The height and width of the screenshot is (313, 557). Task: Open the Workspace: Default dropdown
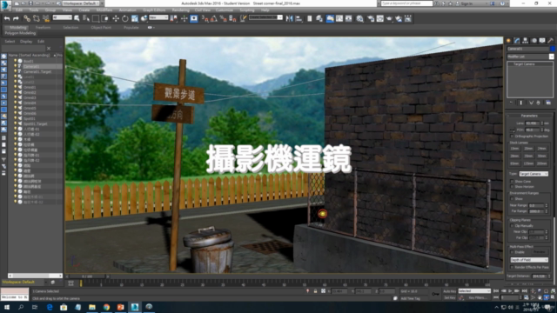coord(81,3)
